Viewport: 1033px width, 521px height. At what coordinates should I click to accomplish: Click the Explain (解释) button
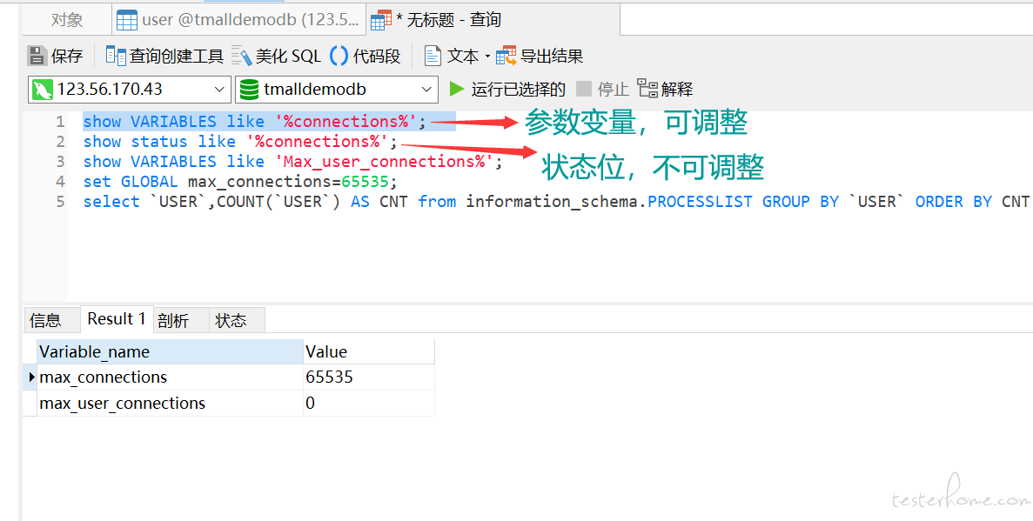[x=666, y=89]
